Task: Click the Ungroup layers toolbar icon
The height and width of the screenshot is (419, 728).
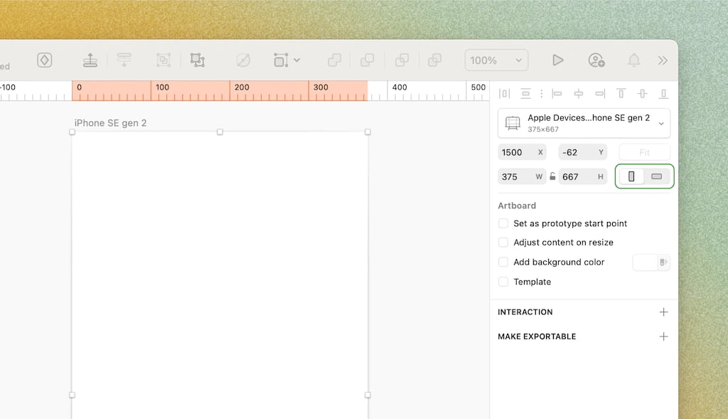Action: 198,60
